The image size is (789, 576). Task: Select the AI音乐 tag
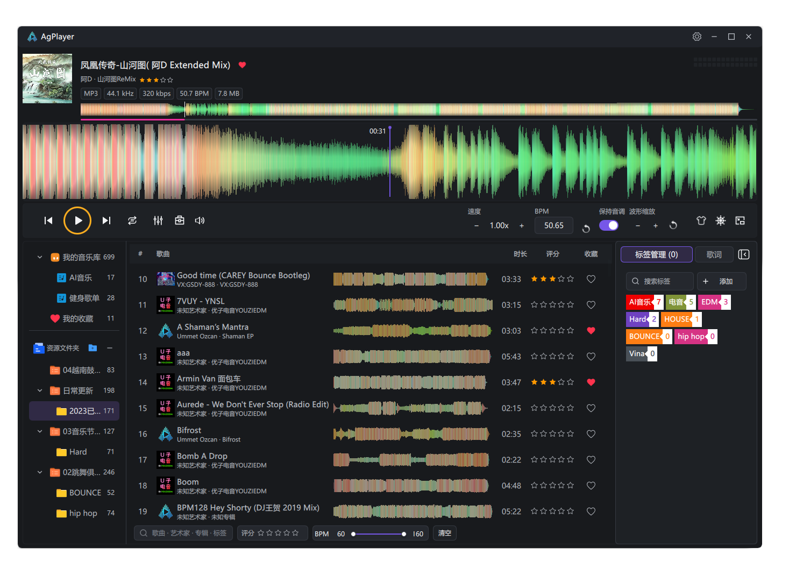[644, 302]
